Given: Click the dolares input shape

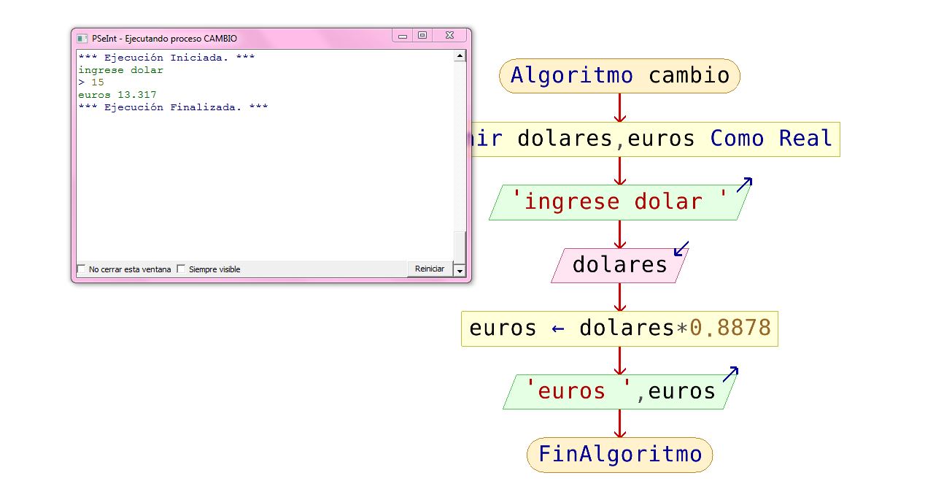Looking at the screenshot, I should click(619, 264).
